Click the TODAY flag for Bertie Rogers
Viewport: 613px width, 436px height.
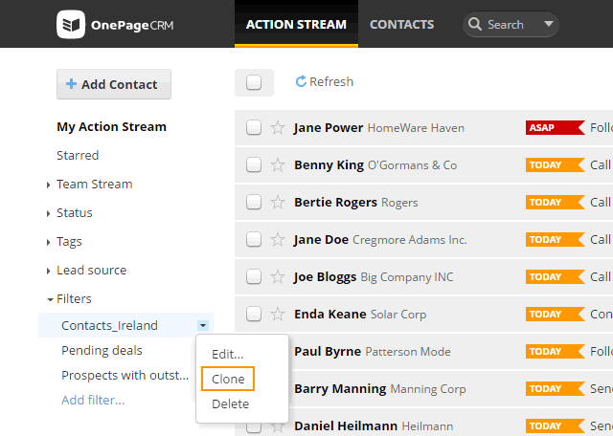click(556, 202)
